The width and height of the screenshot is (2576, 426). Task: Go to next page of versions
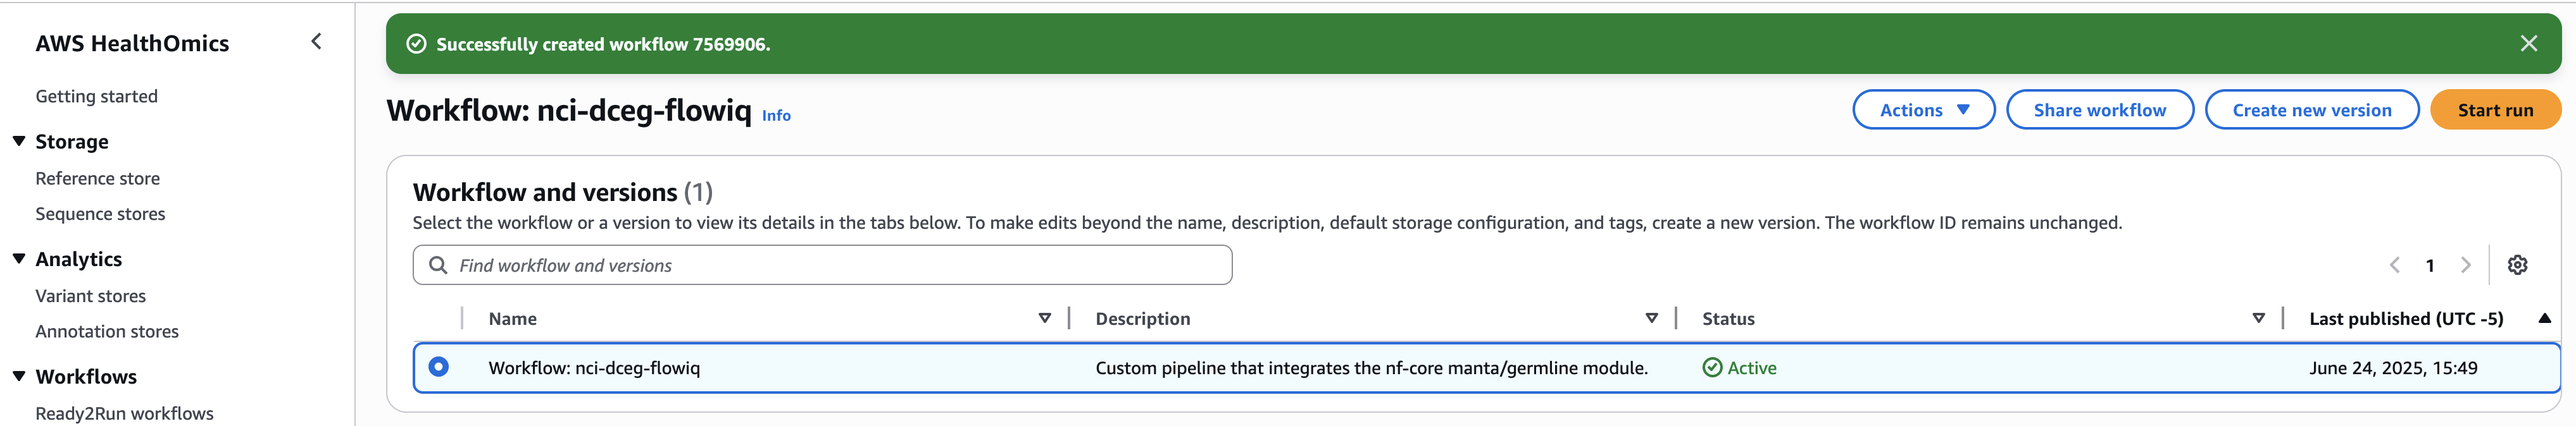point(2465,265)
